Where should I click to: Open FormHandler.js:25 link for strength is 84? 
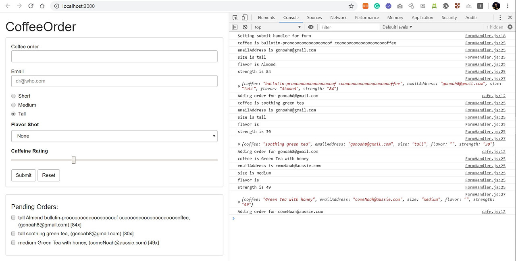pos(485,72)
